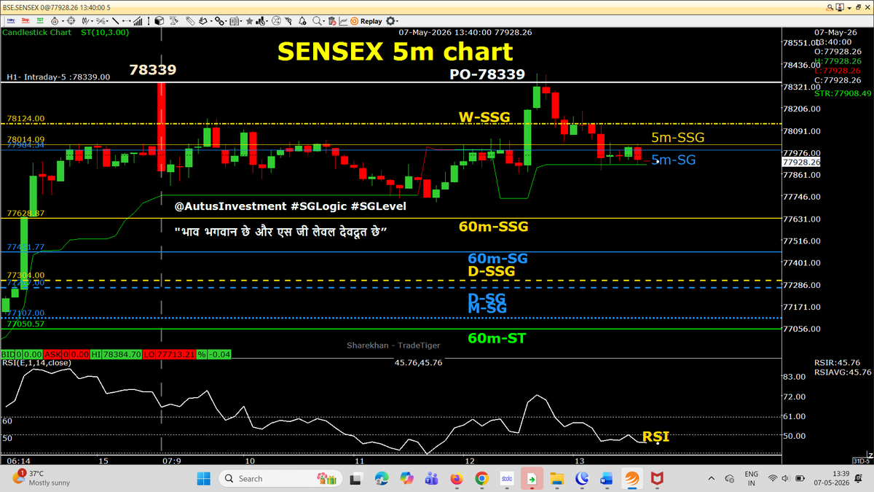Click the PO-78339 annotation
This screenshot has height=492, width=874.
point(487,74)
